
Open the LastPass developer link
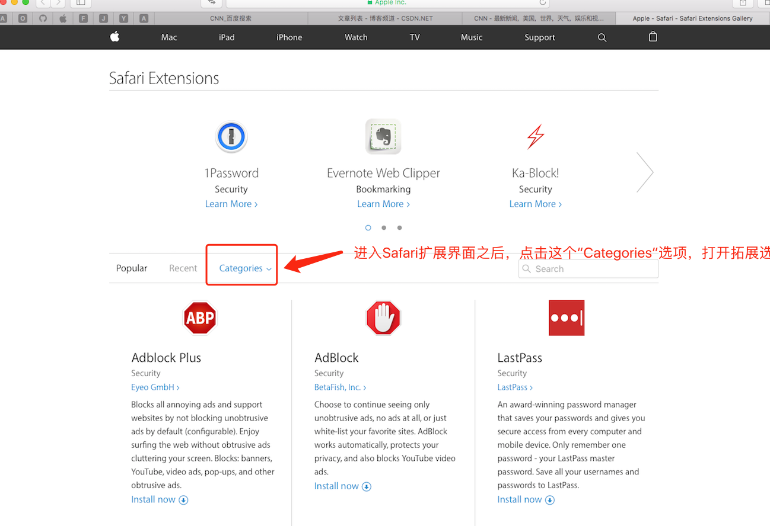click(515, 387)
